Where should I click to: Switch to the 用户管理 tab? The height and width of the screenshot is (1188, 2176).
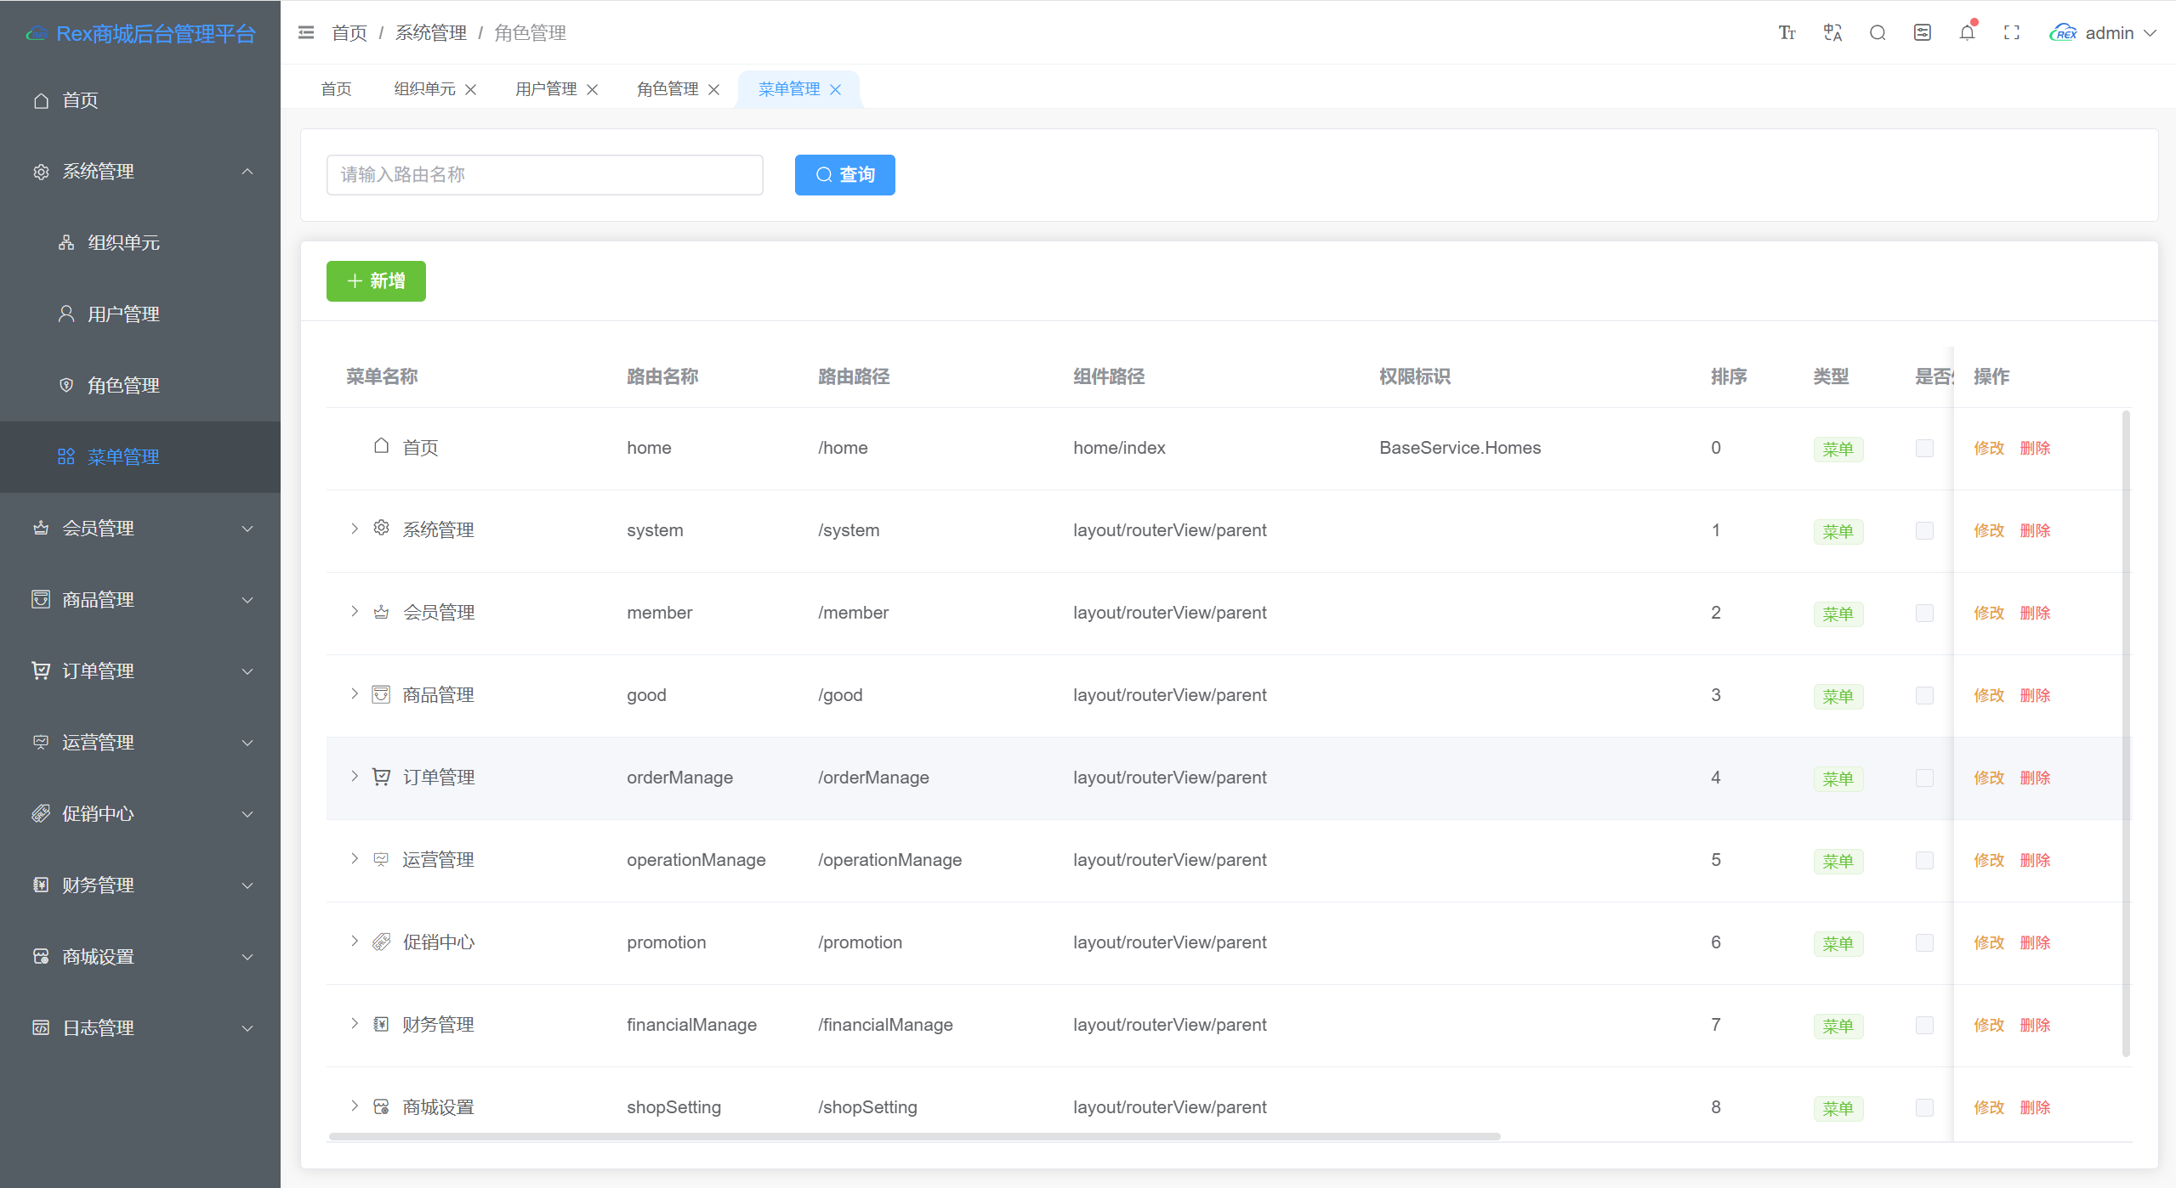546,89
